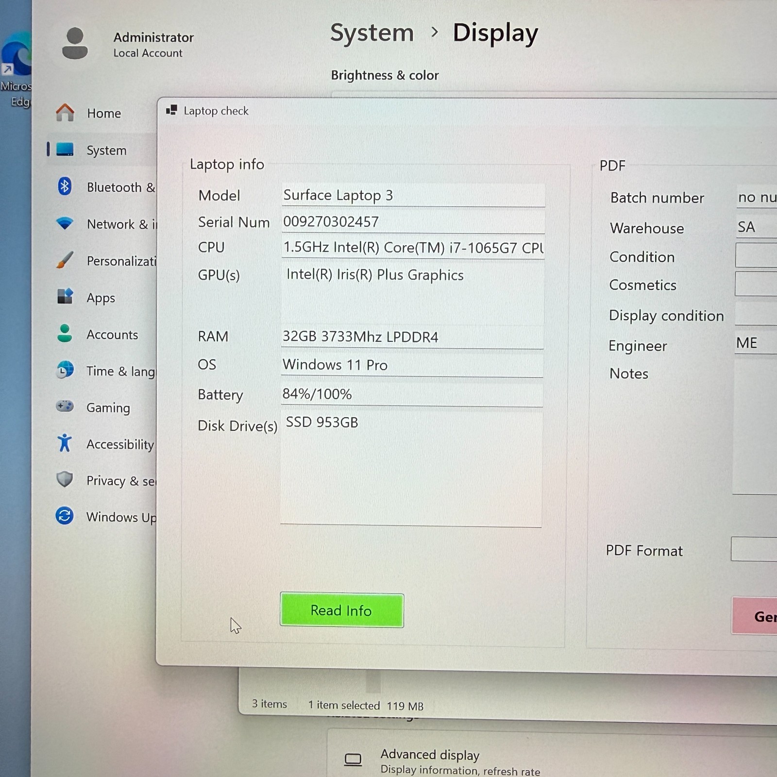Click the '3 items' status text

[x=270, y=704]
